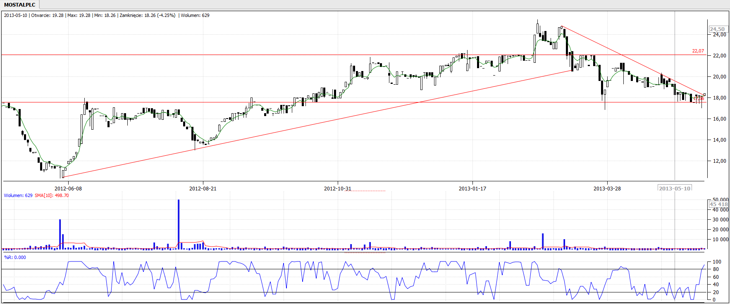Click the 80 level on %R axis
Image resolution: width=730 pixels, height=304 pixels.
tap(716, 269)
